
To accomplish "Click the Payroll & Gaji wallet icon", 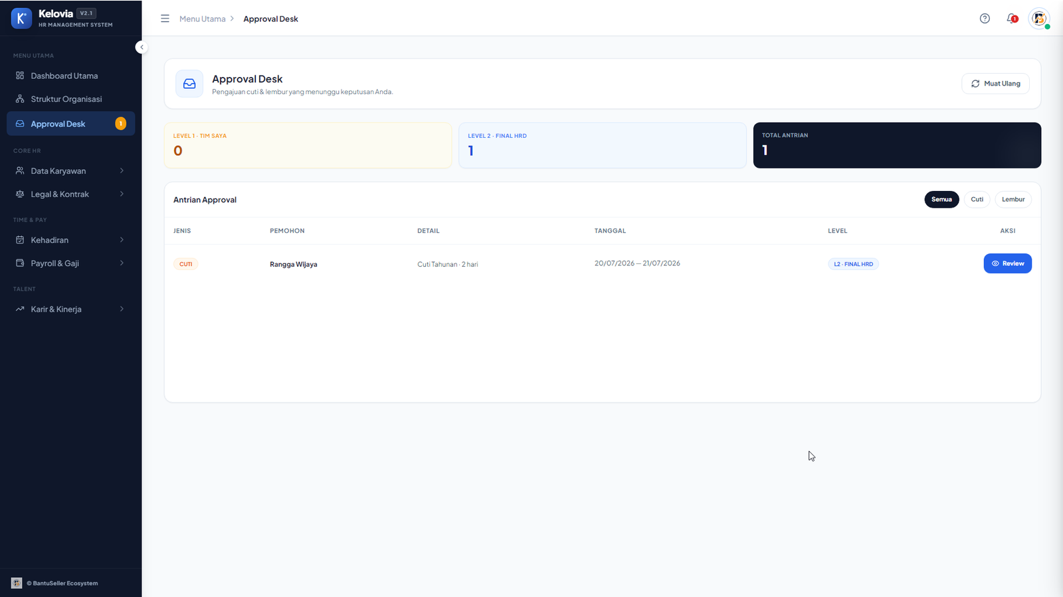I will point(20,263).
